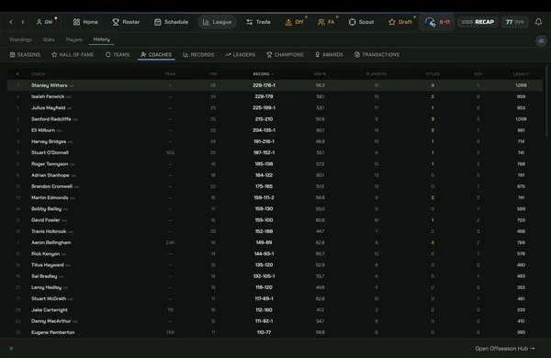This screenshot has height=358, width=551.
Task: Open notifications bell
Action: click(x=539, y=22)
